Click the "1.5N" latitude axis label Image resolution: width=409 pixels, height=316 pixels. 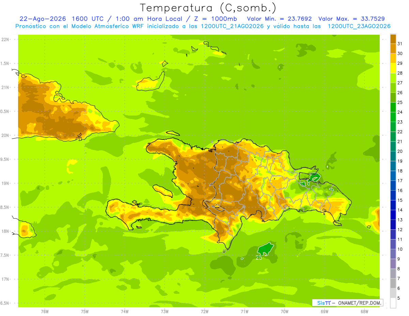[5, 63]
